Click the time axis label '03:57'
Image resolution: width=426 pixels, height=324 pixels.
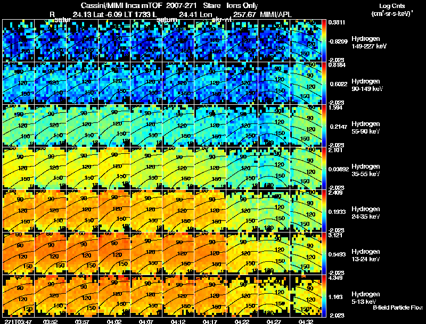(83, 321)
